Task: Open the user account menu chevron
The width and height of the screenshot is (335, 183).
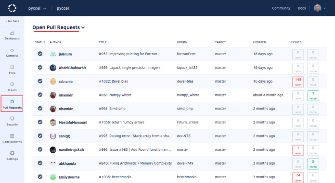Action: [x=324, y=8]
